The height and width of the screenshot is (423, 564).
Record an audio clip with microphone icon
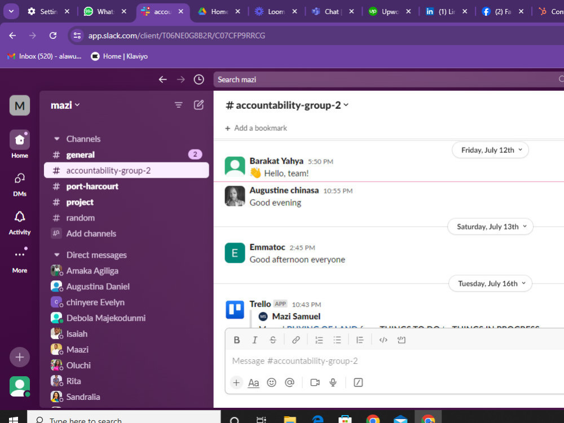click(333, 382)
